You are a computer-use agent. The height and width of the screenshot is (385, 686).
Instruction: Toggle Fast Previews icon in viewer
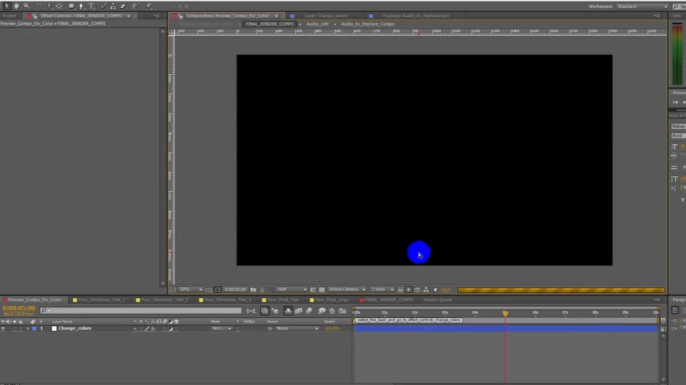pyautogui.click(x=409, y=289)
